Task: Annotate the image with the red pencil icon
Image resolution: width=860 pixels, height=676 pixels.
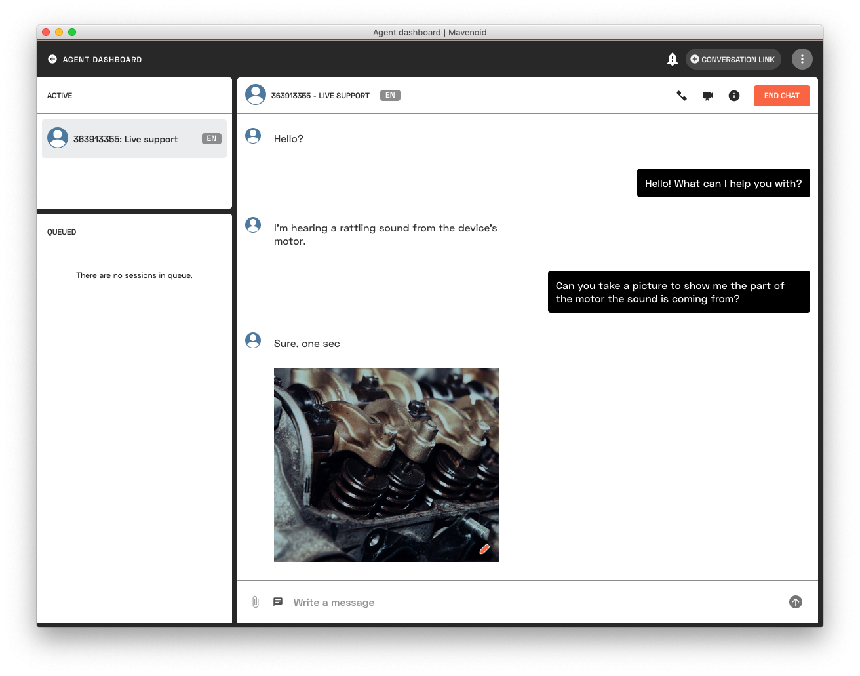Action: 484,549
